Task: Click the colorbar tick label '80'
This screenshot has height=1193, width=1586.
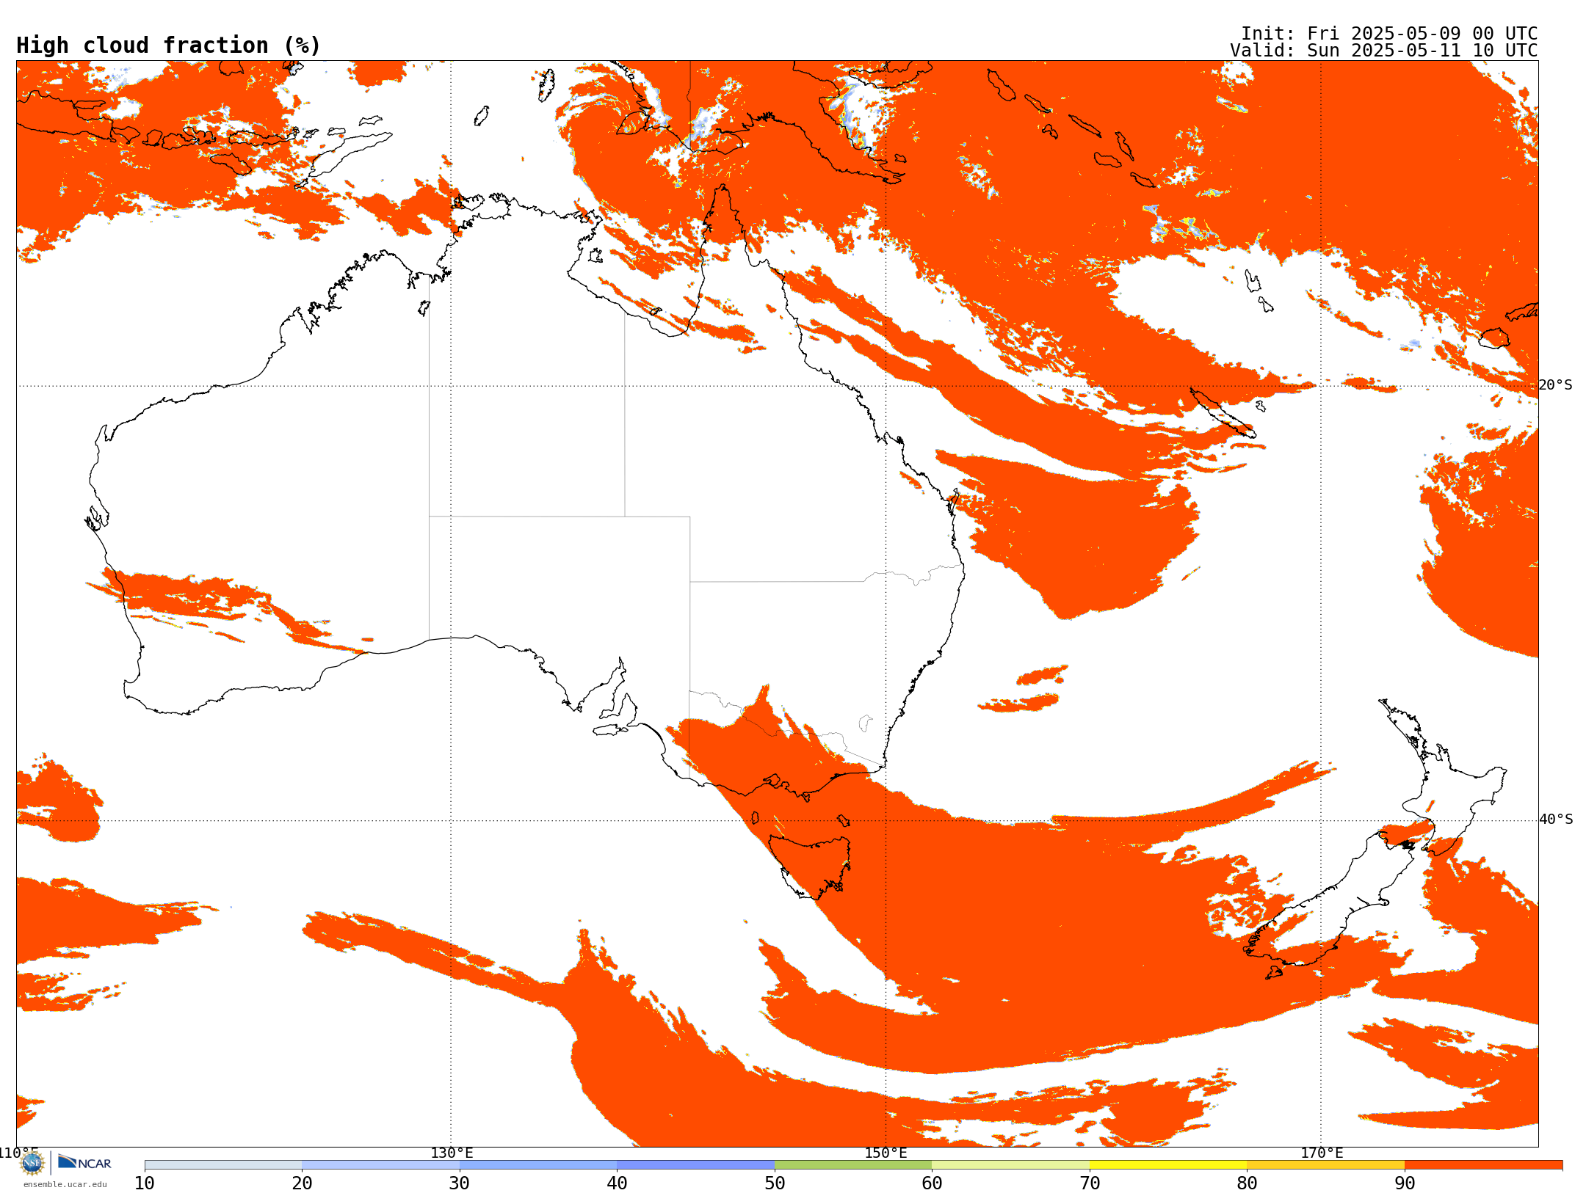Action: click(1247, 1183)
